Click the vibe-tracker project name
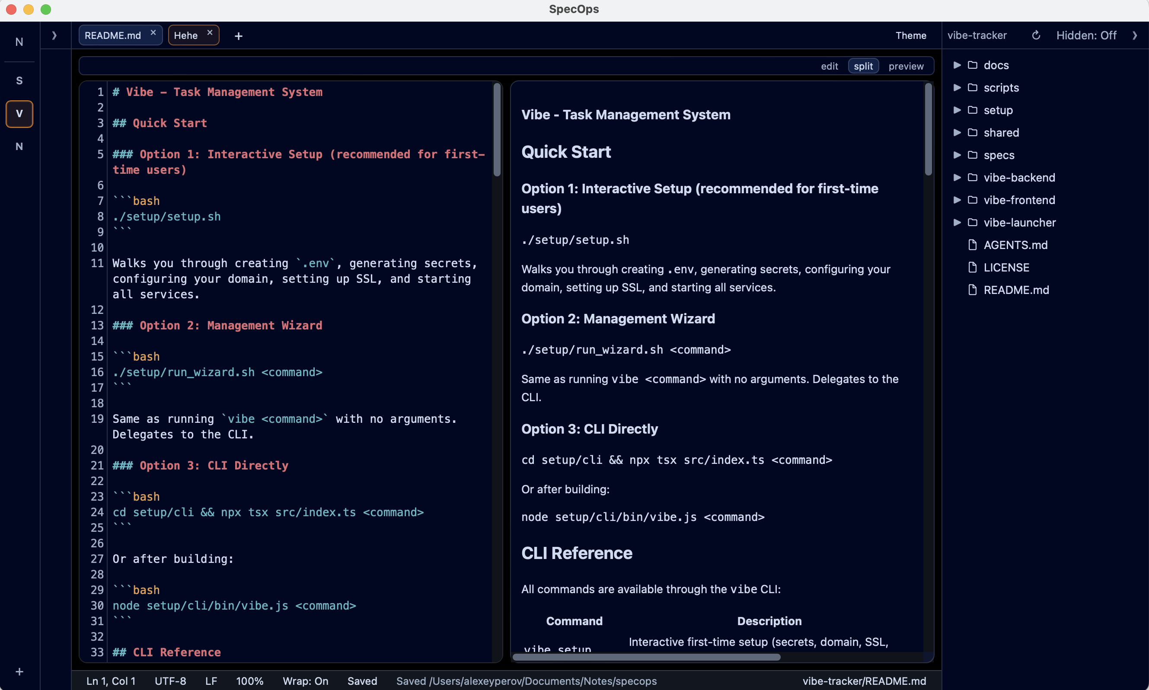The width and height of the screenshot is (1149, 690). (977, 35)
